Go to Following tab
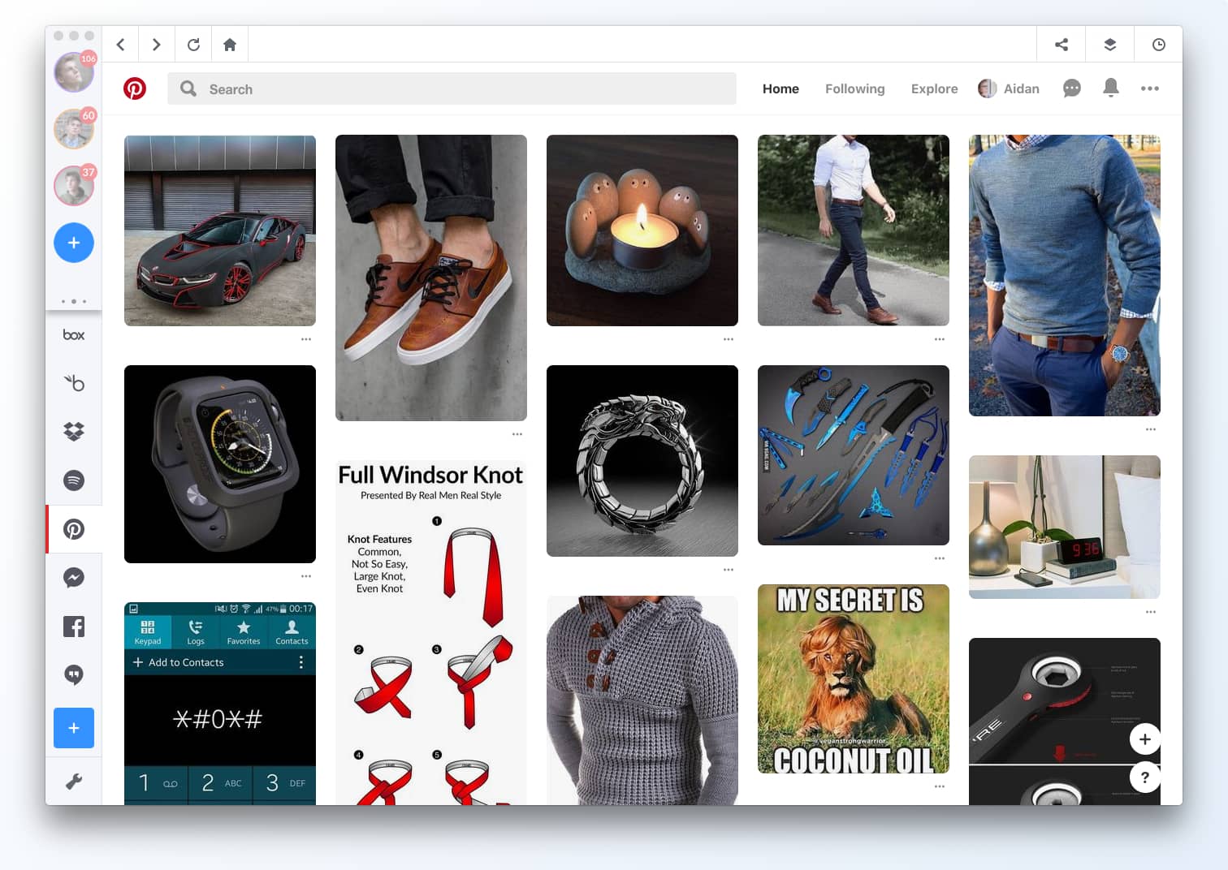The image size is (1228, 870). [x=855, y=89]
